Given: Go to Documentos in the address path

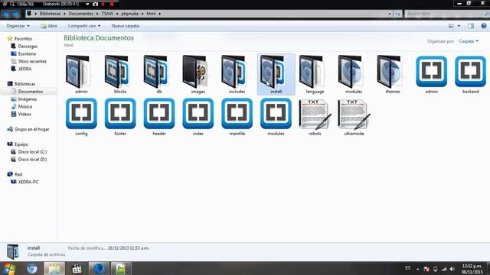Looking at the screenshot, I should pos(81,14).
